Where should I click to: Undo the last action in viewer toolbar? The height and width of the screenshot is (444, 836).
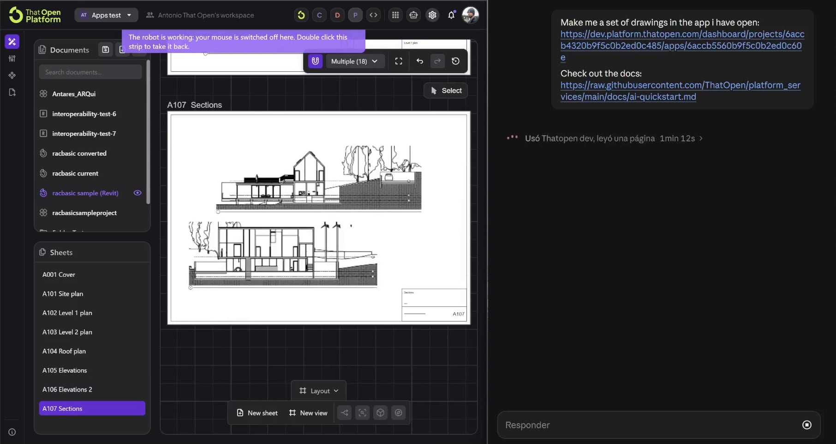click(x=419, y=61)
